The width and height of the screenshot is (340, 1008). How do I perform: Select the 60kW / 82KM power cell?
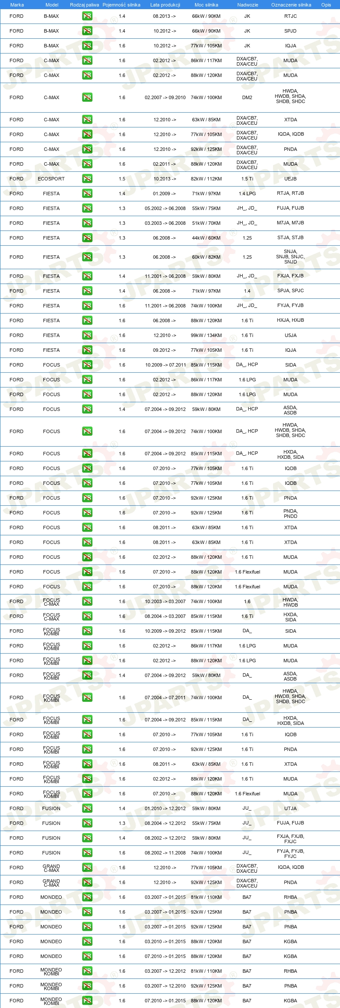coord(206,257)
